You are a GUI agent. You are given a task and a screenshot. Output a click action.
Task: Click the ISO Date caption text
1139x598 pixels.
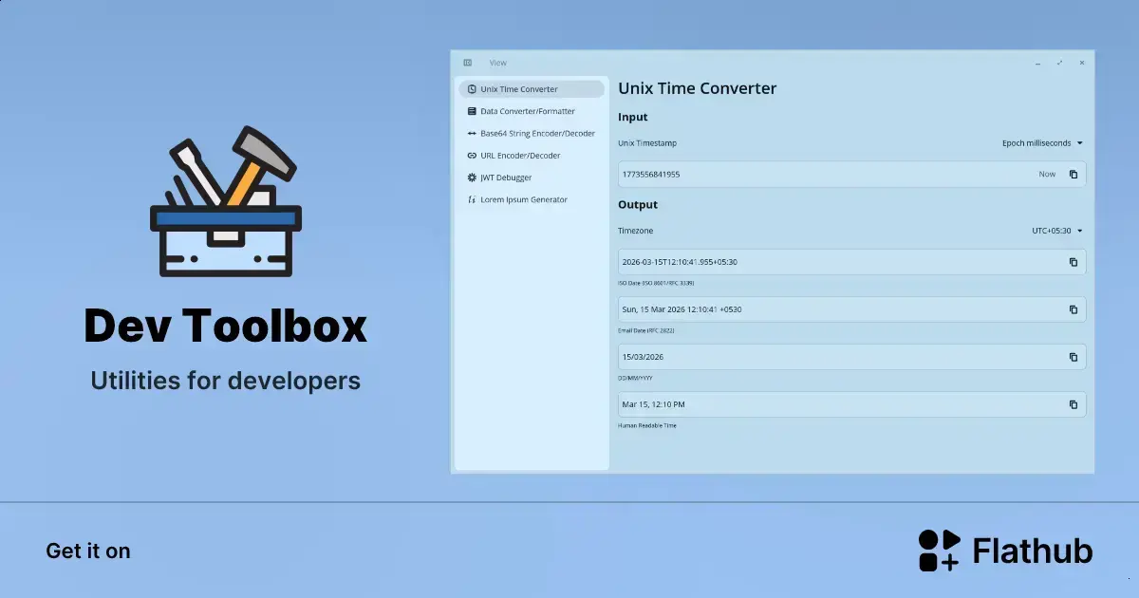coord(656,283)
